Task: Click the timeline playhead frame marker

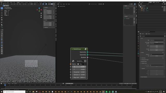Action: pos(5,85)
